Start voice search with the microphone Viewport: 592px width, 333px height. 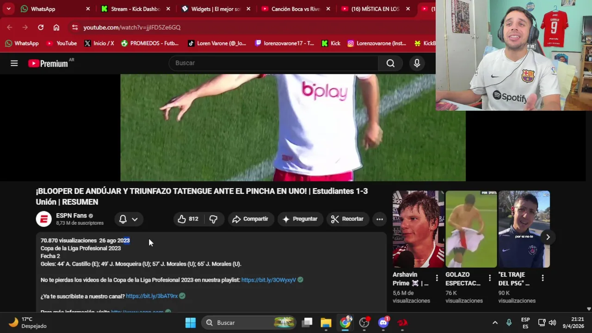click(x=417, y=63)
